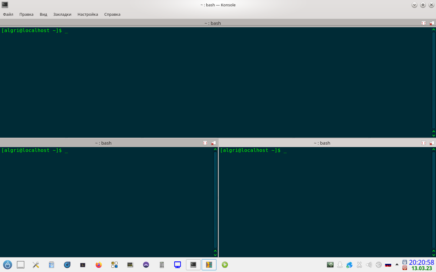The height and width of the screenshot is (272, 436).
Task: Launch Firefox from the taskbar
Action: pyautogui.click(x=98, y=265)
